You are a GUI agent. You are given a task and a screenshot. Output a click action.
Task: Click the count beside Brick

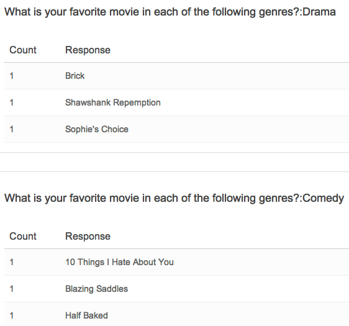tap(12, 76)
